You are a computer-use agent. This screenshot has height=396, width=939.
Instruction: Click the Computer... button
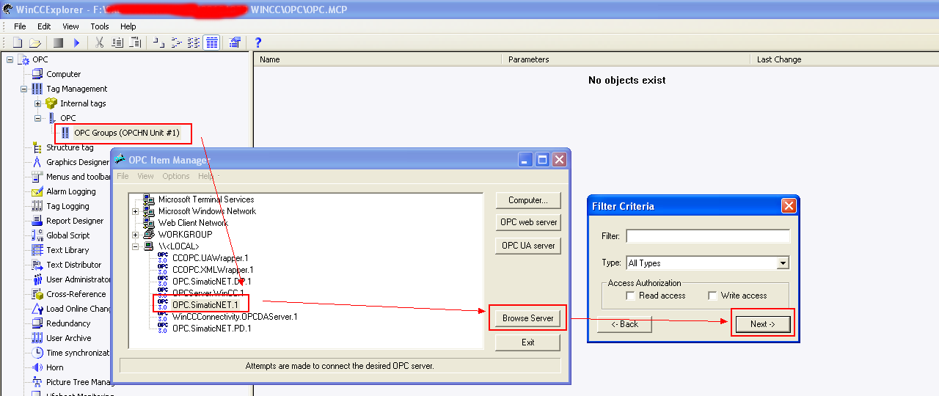[528, 200]
